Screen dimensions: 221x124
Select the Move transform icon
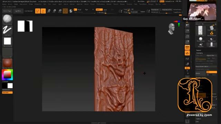coord(49,11)
